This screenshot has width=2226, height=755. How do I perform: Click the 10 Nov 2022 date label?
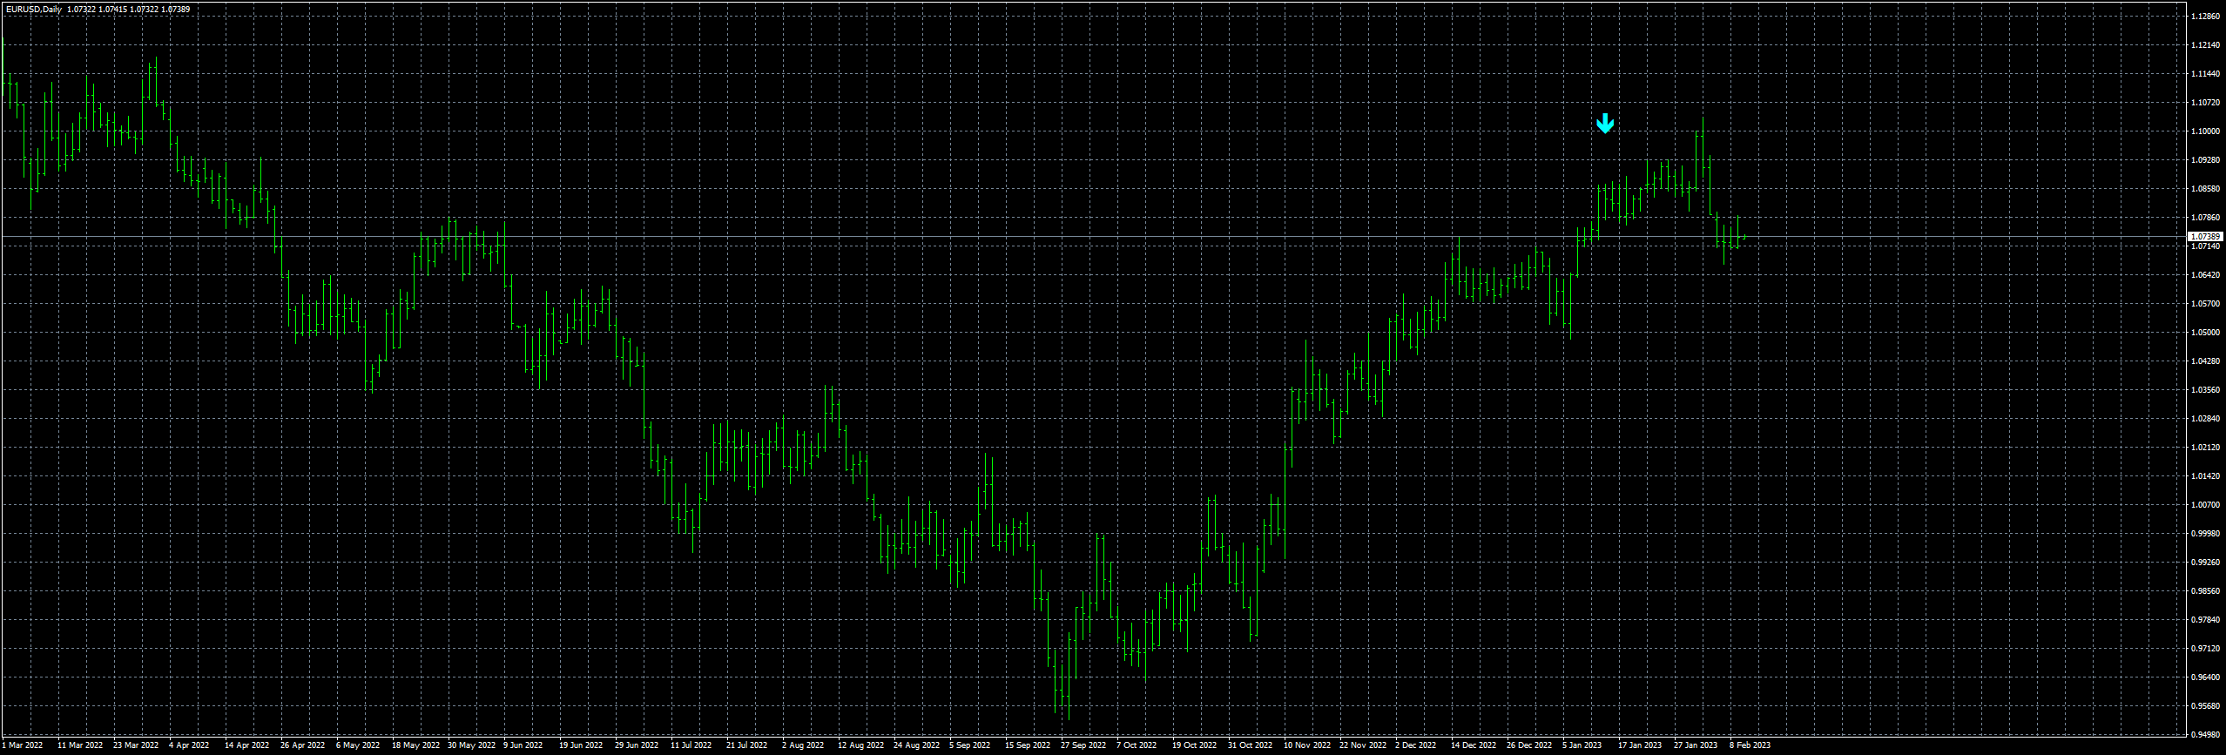coord(1307,745)
